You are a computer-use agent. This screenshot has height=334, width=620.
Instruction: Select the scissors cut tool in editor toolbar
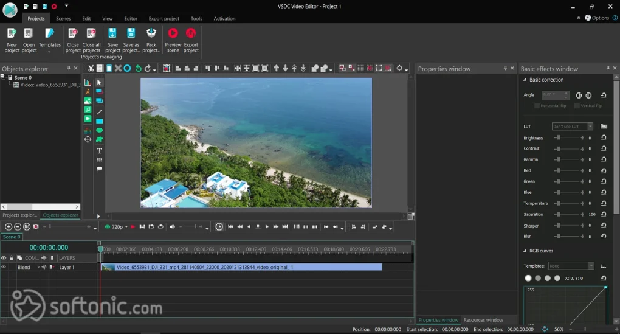coord(91,69)
